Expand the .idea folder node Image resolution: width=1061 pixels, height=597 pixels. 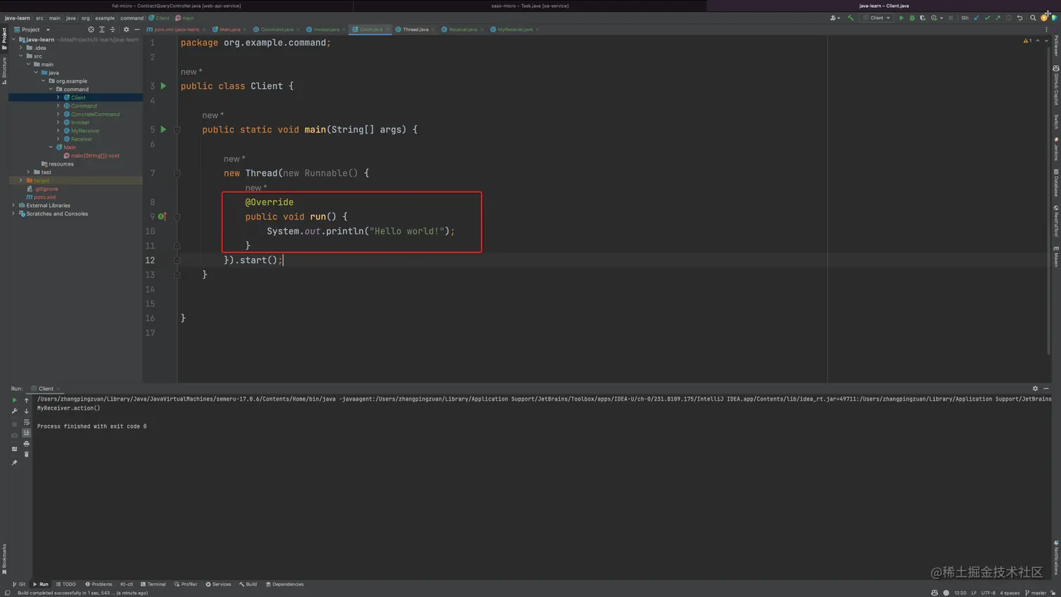(21, 48)
